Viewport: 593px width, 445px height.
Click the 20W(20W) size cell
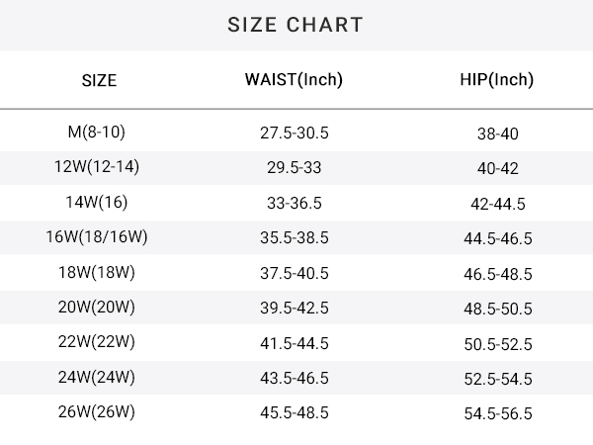tap(97, 307)
